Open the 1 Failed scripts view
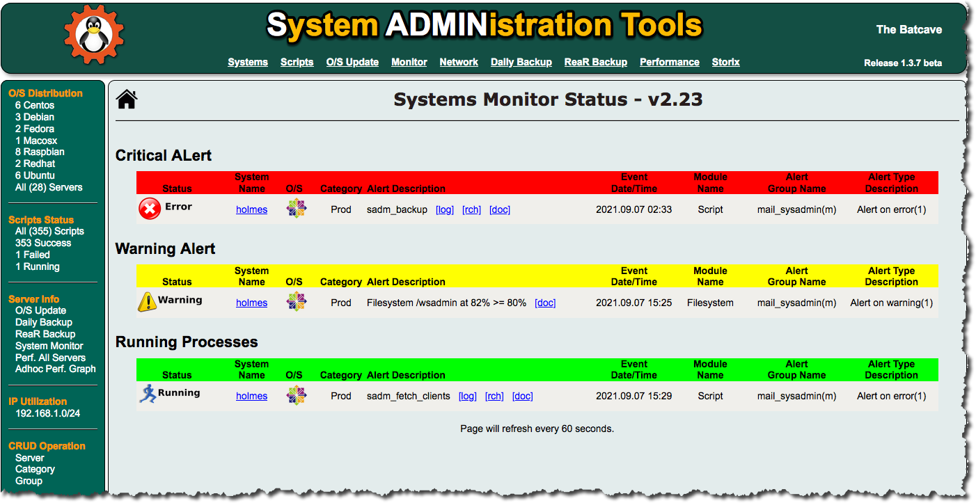 click(x=31, y=254)
